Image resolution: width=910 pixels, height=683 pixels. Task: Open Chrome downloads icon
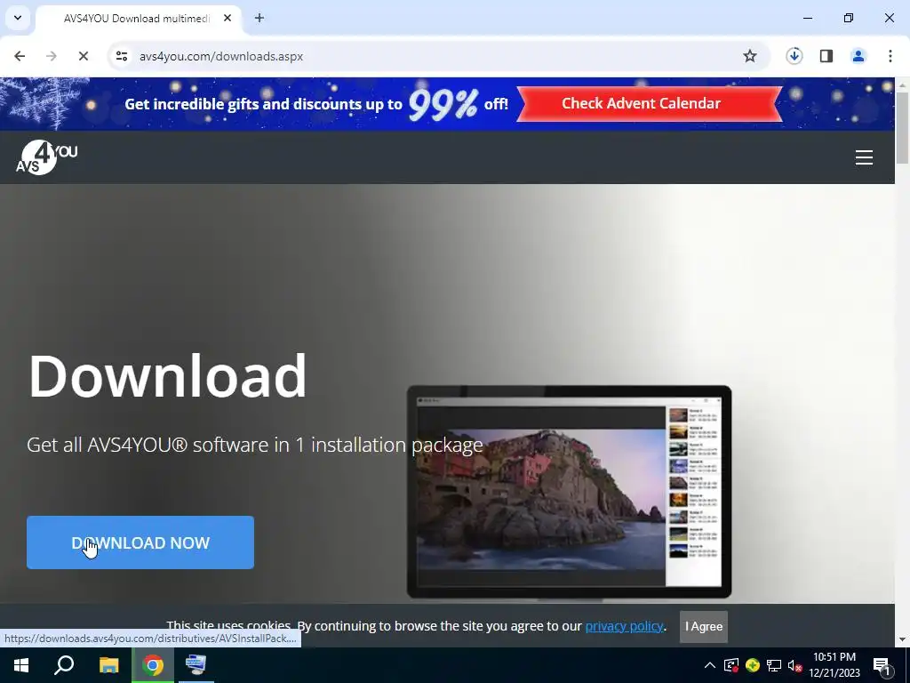tap(794, 56)
